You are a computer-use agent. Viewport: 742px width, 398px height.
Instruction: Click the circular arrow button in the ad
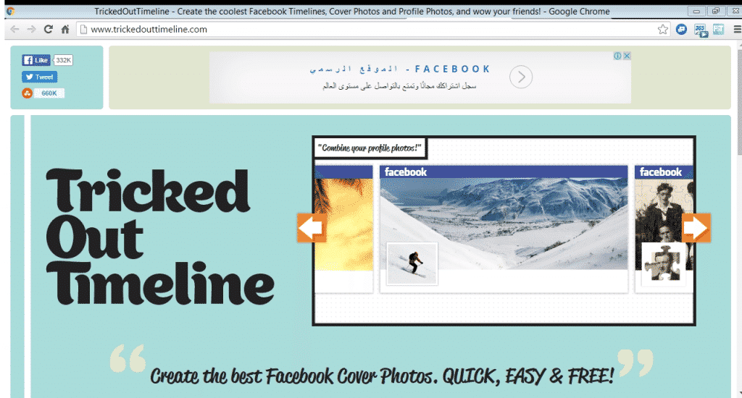(521, 77)
